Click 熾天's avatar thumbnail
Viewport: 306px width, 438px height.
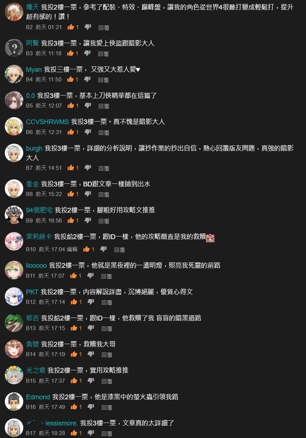[x=14, y=12]
